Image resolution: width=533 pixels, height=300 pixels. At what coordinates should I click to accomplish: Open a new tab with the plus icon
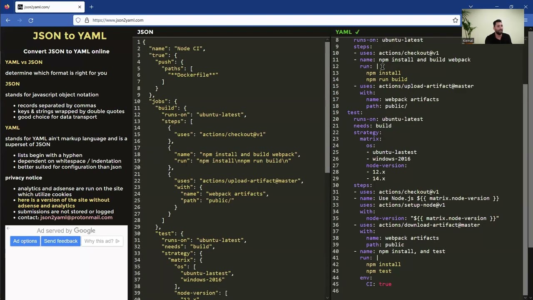click(x=91, y=7)
